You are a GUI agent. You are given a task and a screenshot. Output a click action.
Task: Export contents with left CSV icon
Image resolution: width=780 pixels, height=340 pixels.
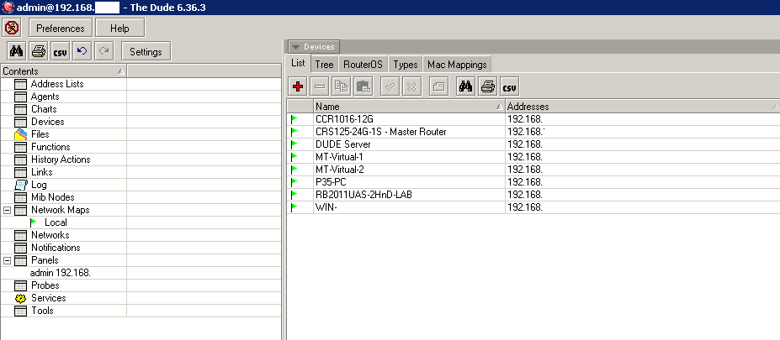tap(61, 51)
